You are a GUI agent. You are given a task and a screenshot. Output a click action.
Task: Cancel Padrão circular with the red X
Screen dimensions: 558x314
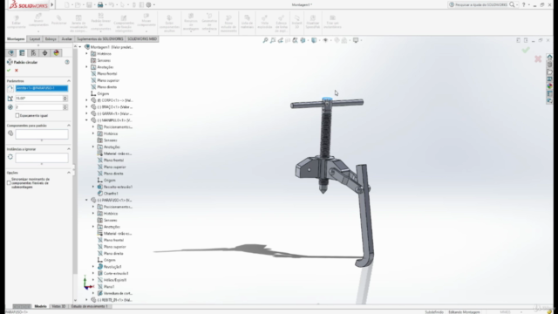(x=17, y=71)
